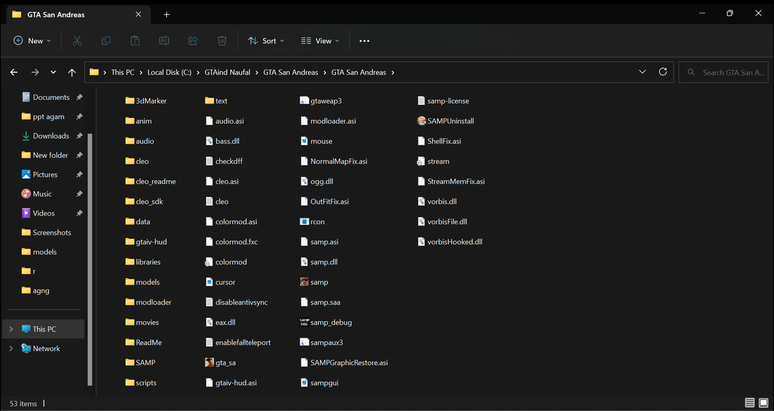Select the NormalMapFix.asi file
Image resolution: width=774 pixels, height=411 pixels.
(x=334, y=162)
